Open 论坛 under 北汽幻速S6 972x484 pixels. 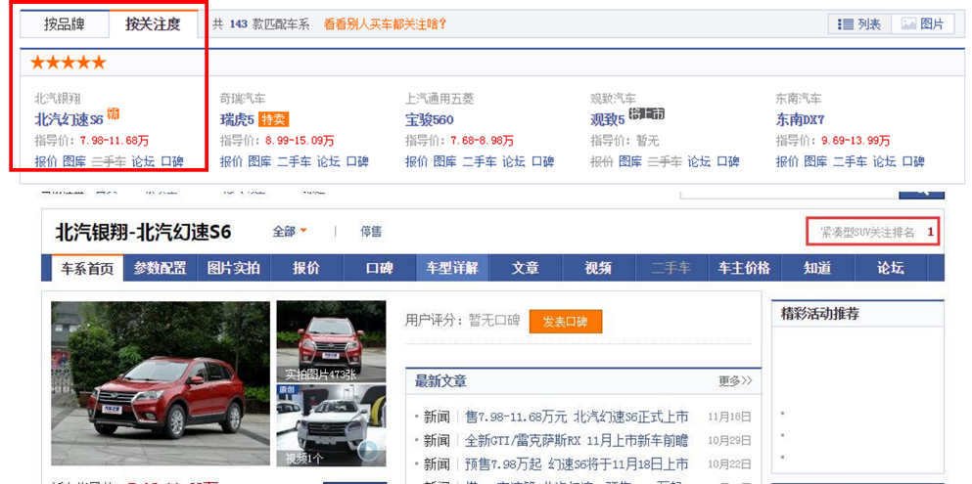click(143, 161)
